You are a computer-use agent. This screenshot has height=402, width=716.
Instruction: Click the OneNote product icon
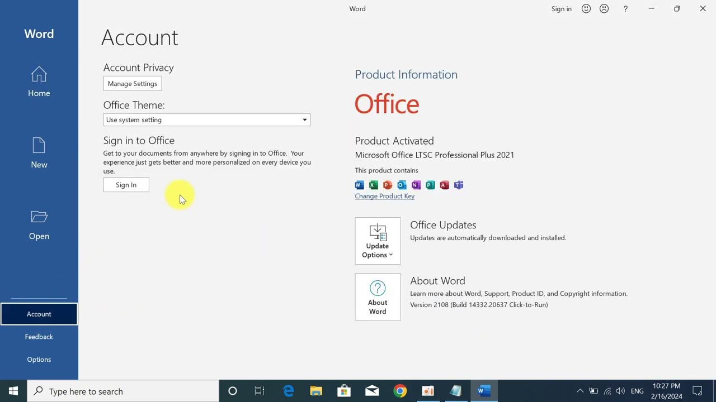(416, 185)
